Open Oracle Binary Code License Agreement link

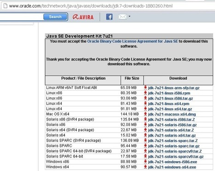pyautogui.click(x=133, y=41)
